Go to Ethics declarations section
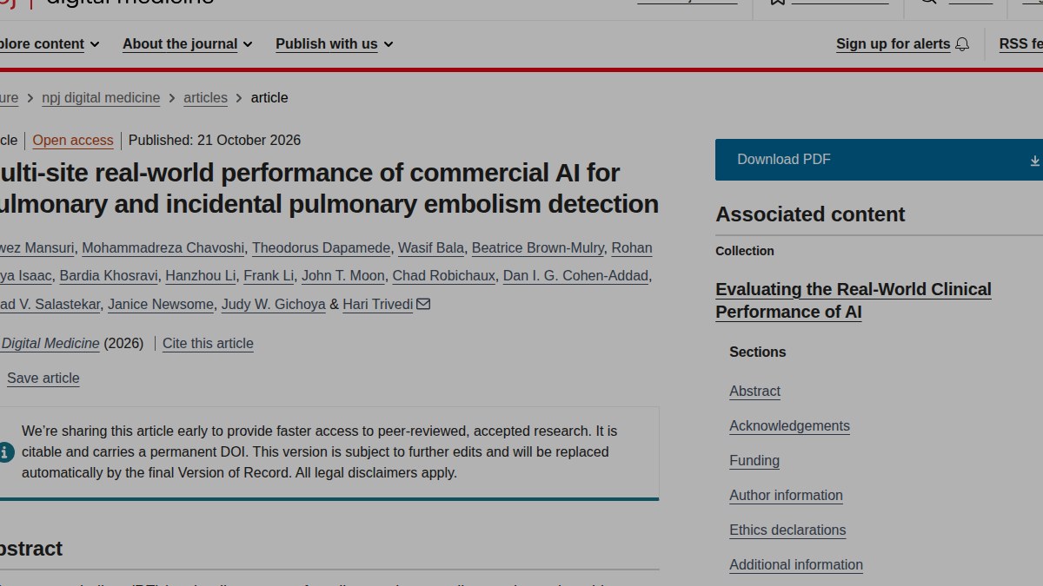1043x586 pixels. coord(787,530)
